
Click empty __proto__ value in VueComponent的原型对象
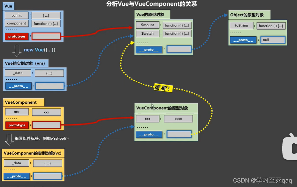click(179, 134)
